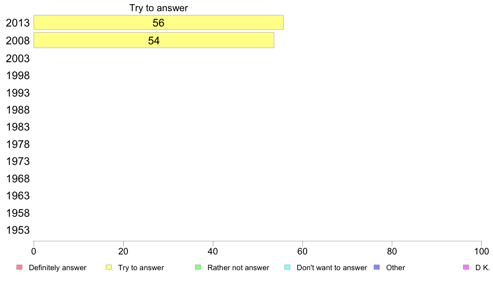
Task: Select the 2013 bar showing 56
Action: coord(159,22)
